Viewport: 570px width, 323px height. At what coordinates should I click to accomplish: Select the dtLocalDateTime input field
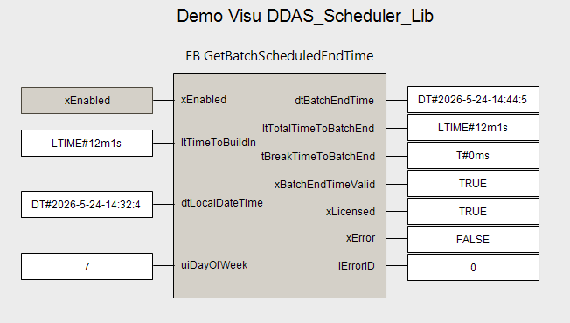point(87,204)
